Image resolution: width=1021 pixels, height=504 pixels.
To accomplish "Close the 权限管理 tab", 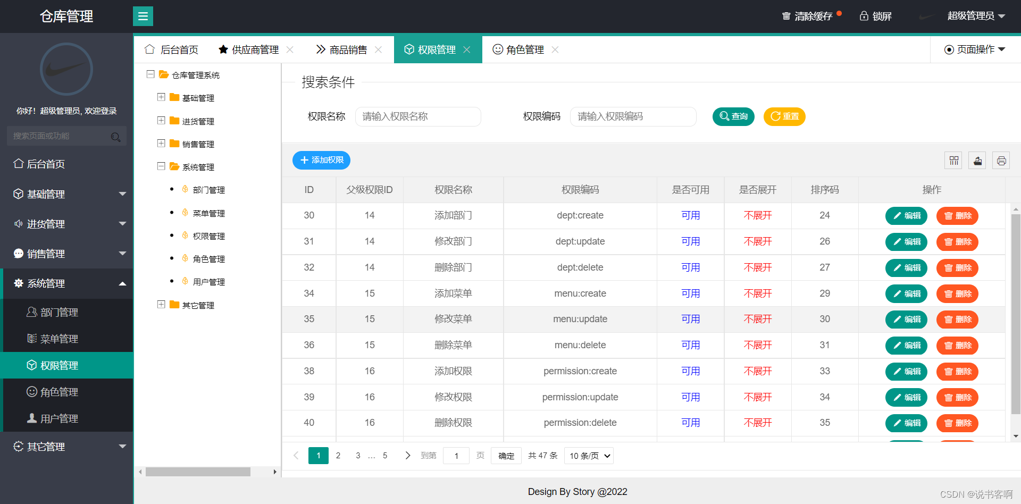I will (x=466, y=49).
